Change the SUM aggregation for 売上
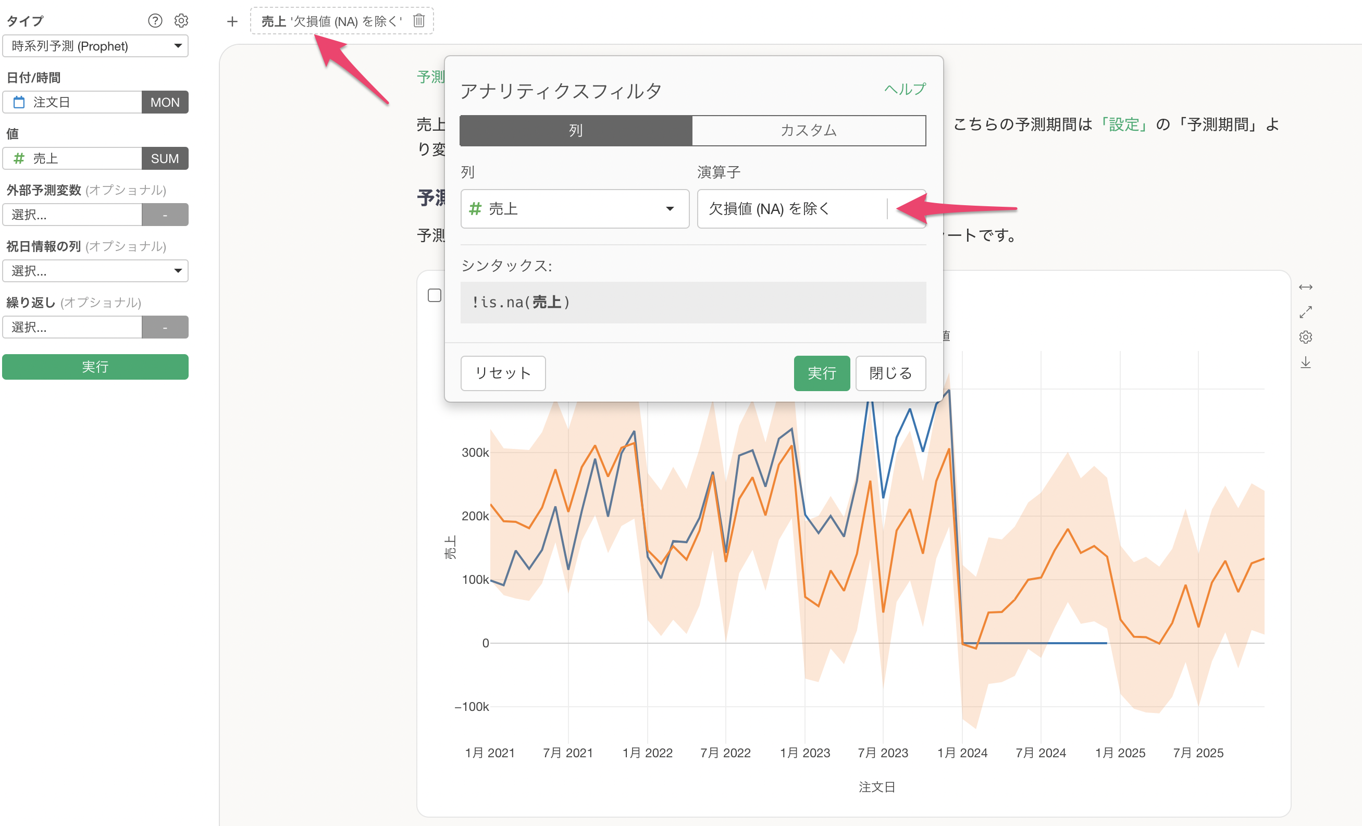 [165, 158]
